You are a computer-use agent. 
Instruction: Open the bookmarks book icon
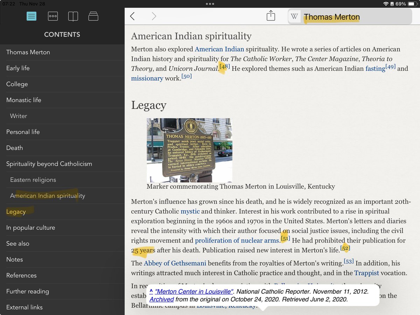click(x=73, y=16)
